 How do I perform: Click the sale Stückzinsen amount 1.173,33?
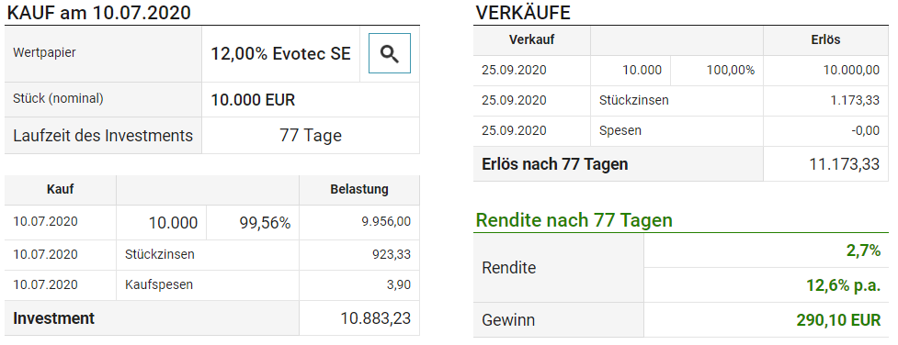(855, 101)
